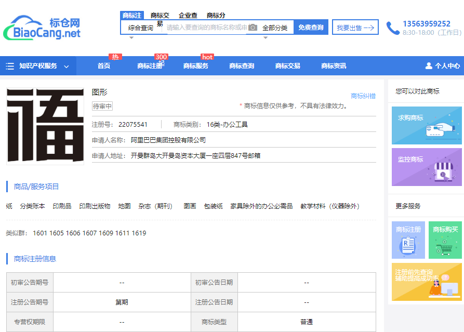This screenshot has width=464, height=332.
Task: Click the 待审中 status badge
Action: click(102, 106)
